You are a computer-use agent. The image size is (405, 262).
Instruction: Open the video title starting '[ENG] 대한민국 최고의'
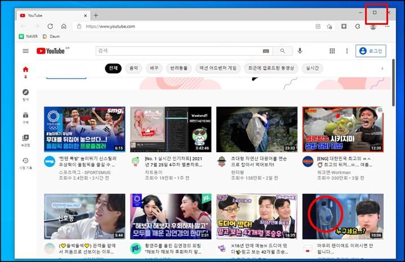click(x=345, y=161)
